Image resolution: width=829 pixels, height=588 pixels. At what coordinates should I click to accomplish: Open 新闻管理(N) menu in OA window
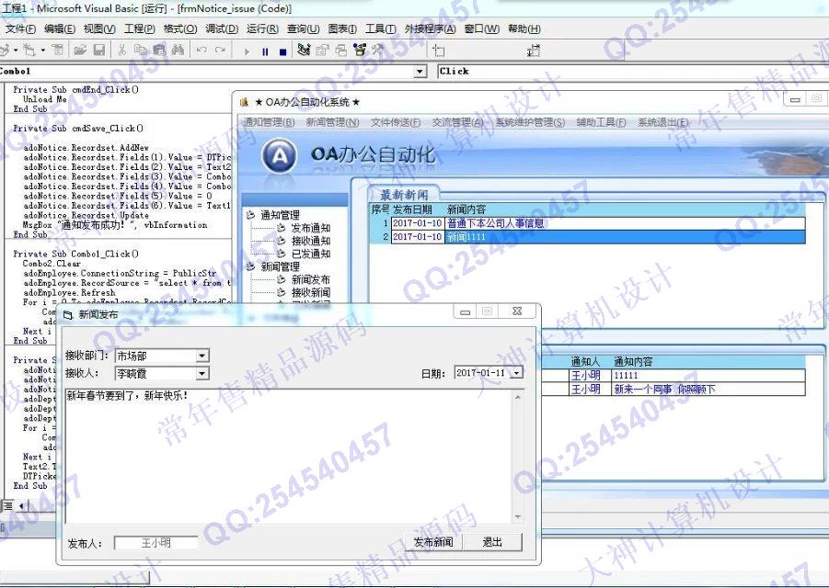click(x=332, y=122)
